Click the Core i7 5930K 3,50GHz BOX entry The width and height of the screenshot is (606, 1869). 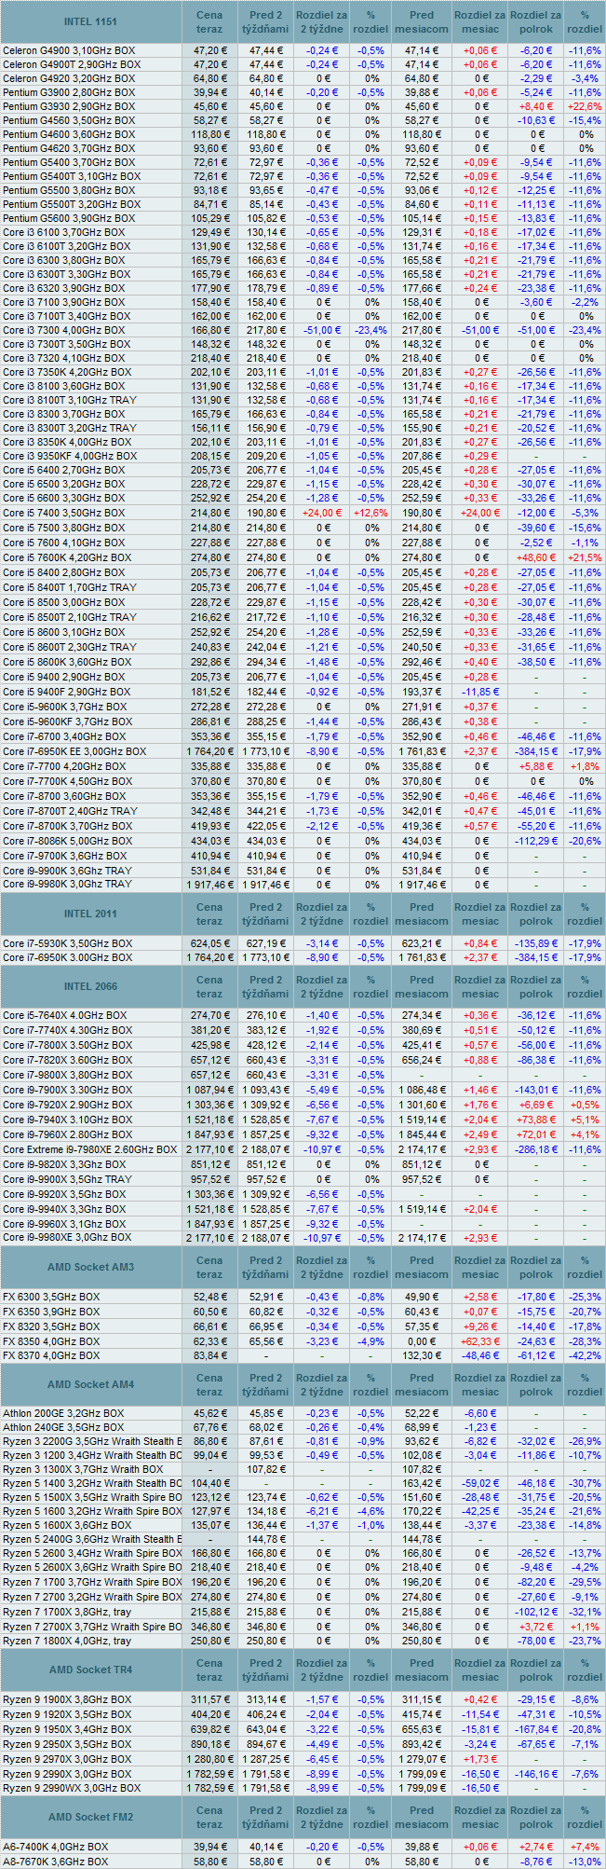pyautogui.click(x=67, y=943)
